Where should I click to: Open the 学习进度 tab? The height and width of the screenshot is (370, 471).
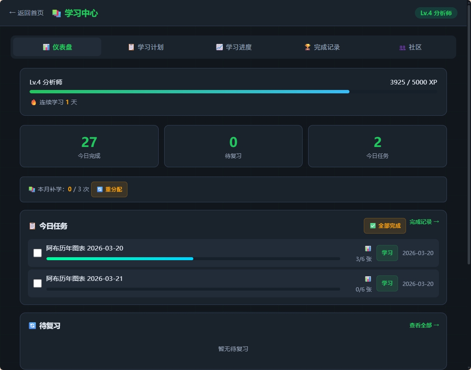[x=234, y=47]
